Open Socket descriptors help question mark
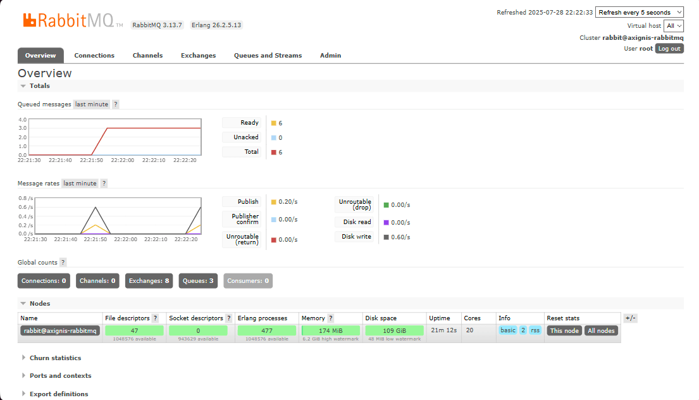 point(229,318)
